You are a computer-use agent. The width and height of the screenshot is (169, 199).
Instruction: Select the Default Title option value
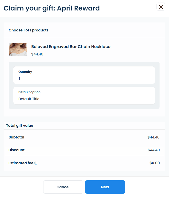pos(29,99)
